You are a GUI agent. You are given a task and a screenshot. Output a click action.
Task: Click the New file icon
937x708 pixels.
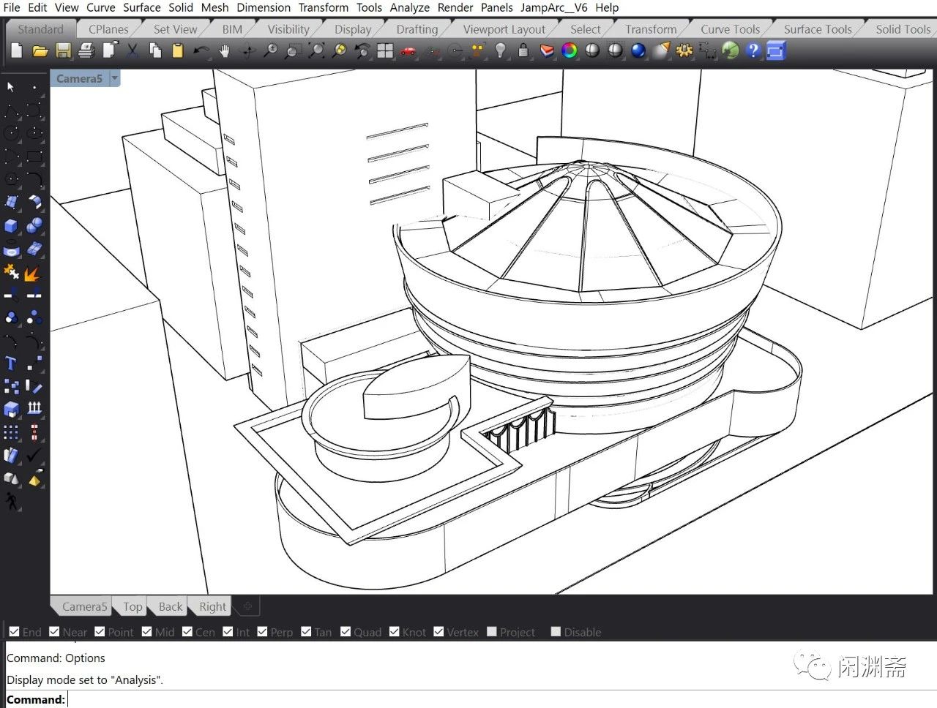17,50
